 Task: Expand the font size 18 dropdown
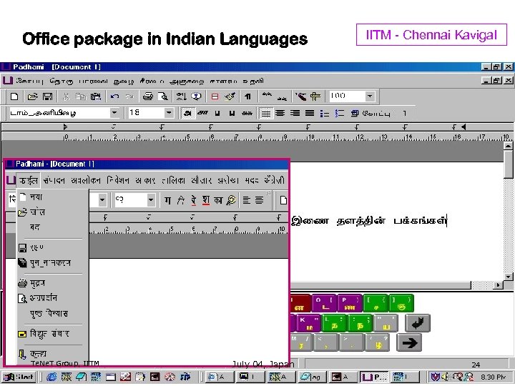169,113
